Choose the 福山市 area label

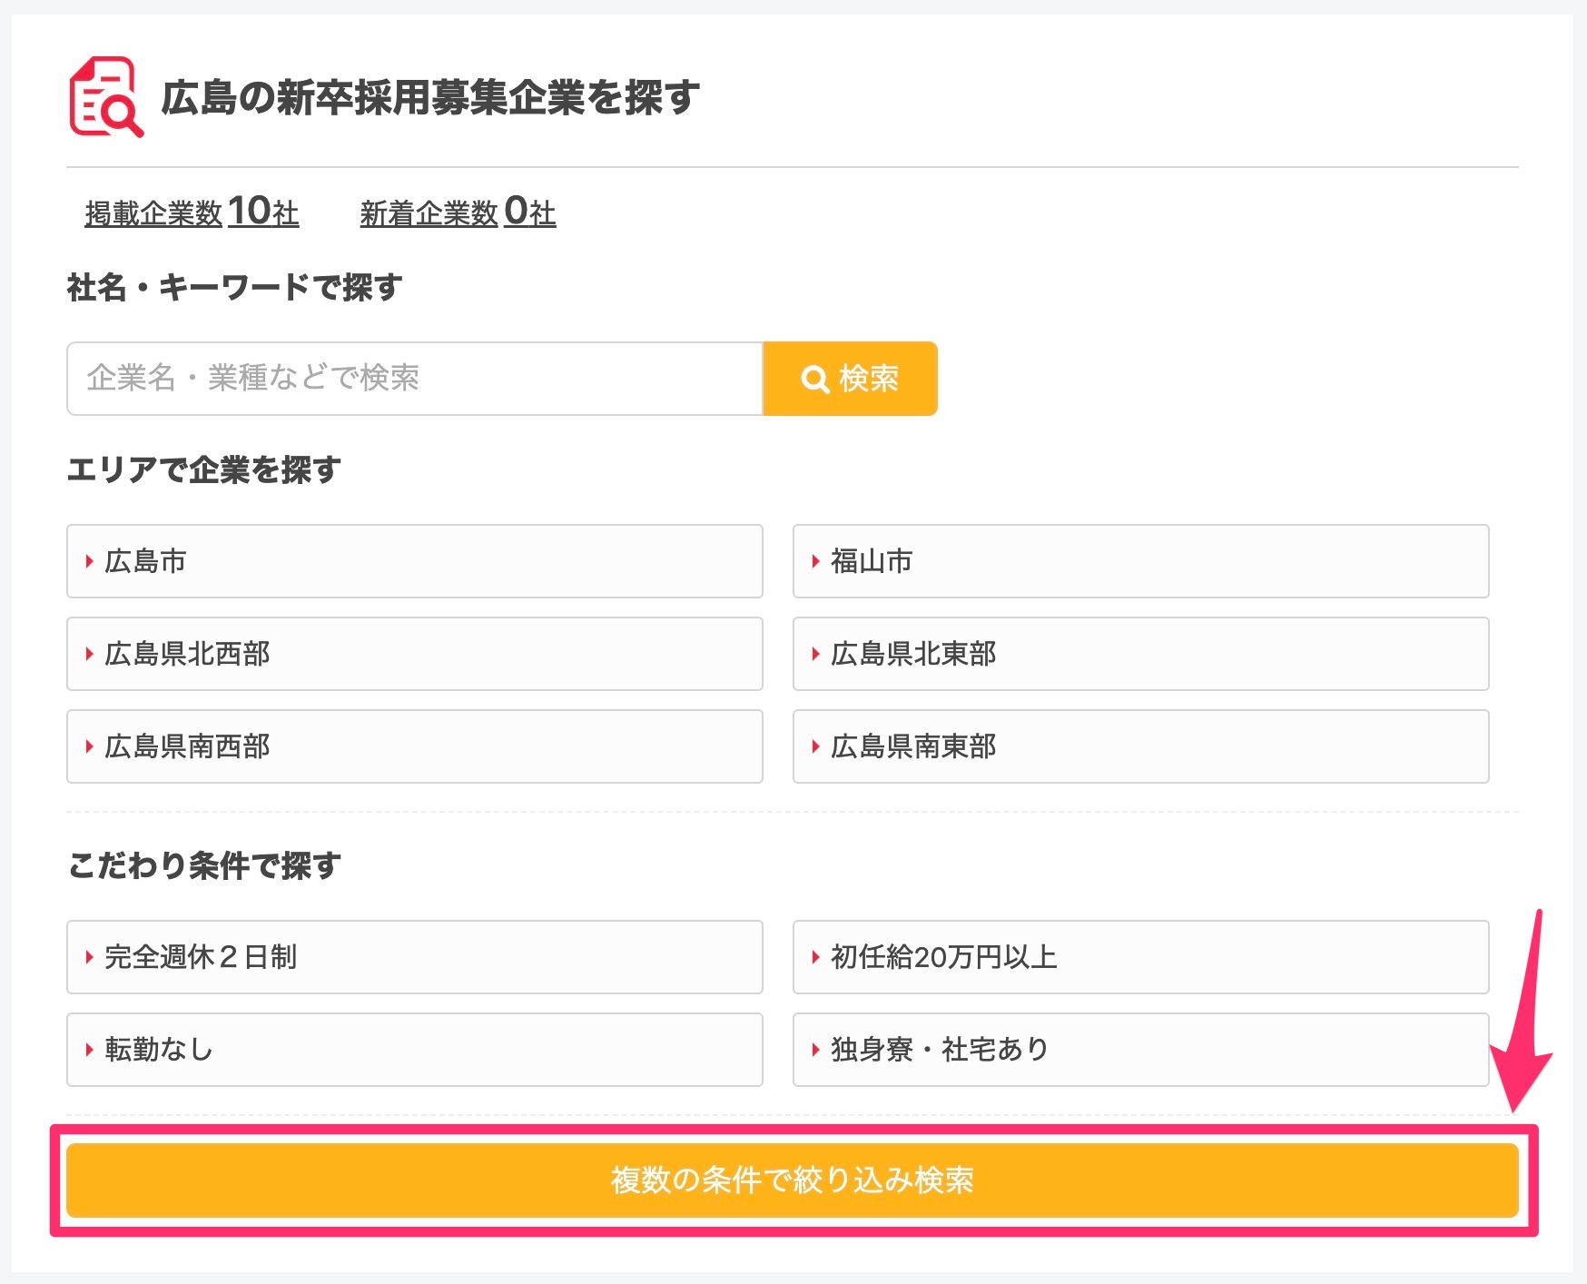pos(872,561)
